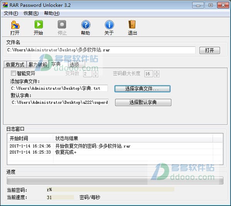This screenshot has height=206, width=231.
Task: Click the 状态与结果 column header
Action: click(x=133, y=138)
